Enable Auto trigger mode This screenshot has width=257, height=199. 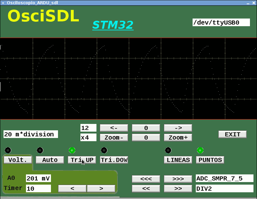[x=50, y=160]
